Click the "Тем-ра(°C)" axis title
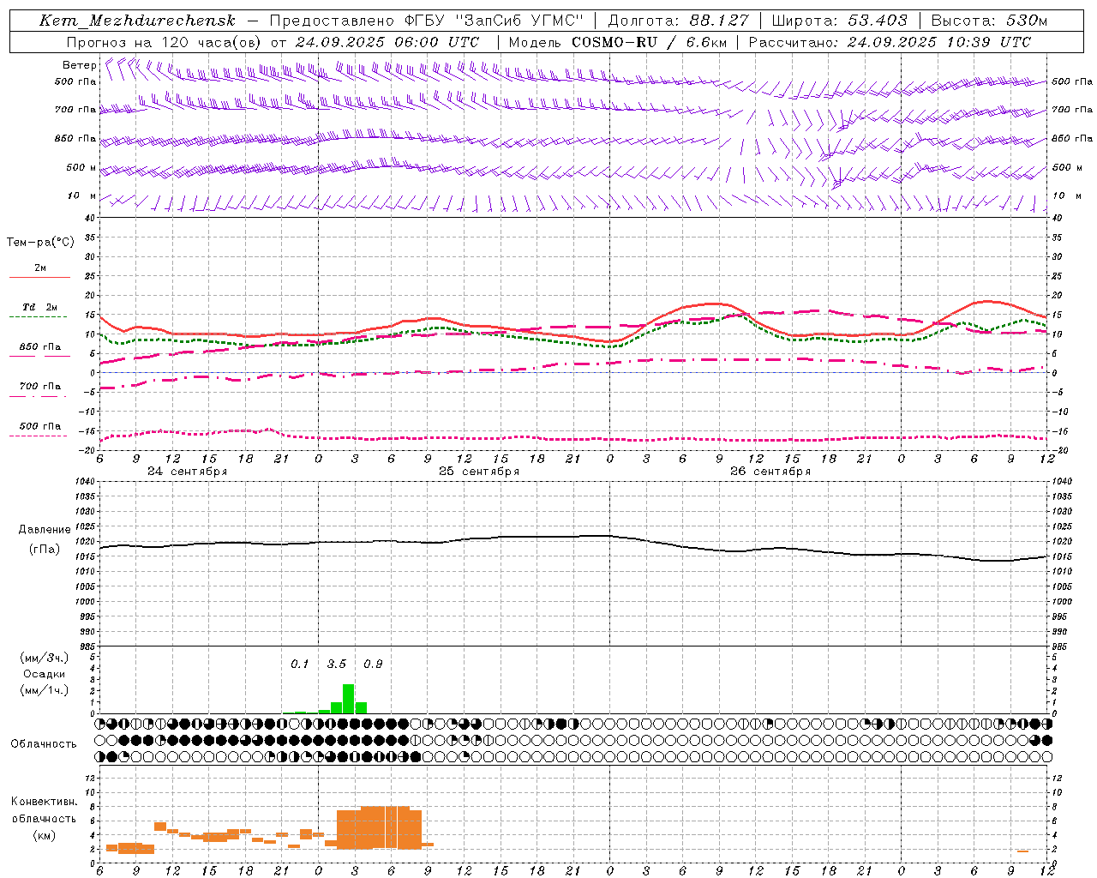This screenshot has width=1097, height=878. 40,243
